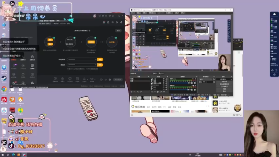
Task: Expand speaker device arrow in Douyu toolbar
Action: 95,79
